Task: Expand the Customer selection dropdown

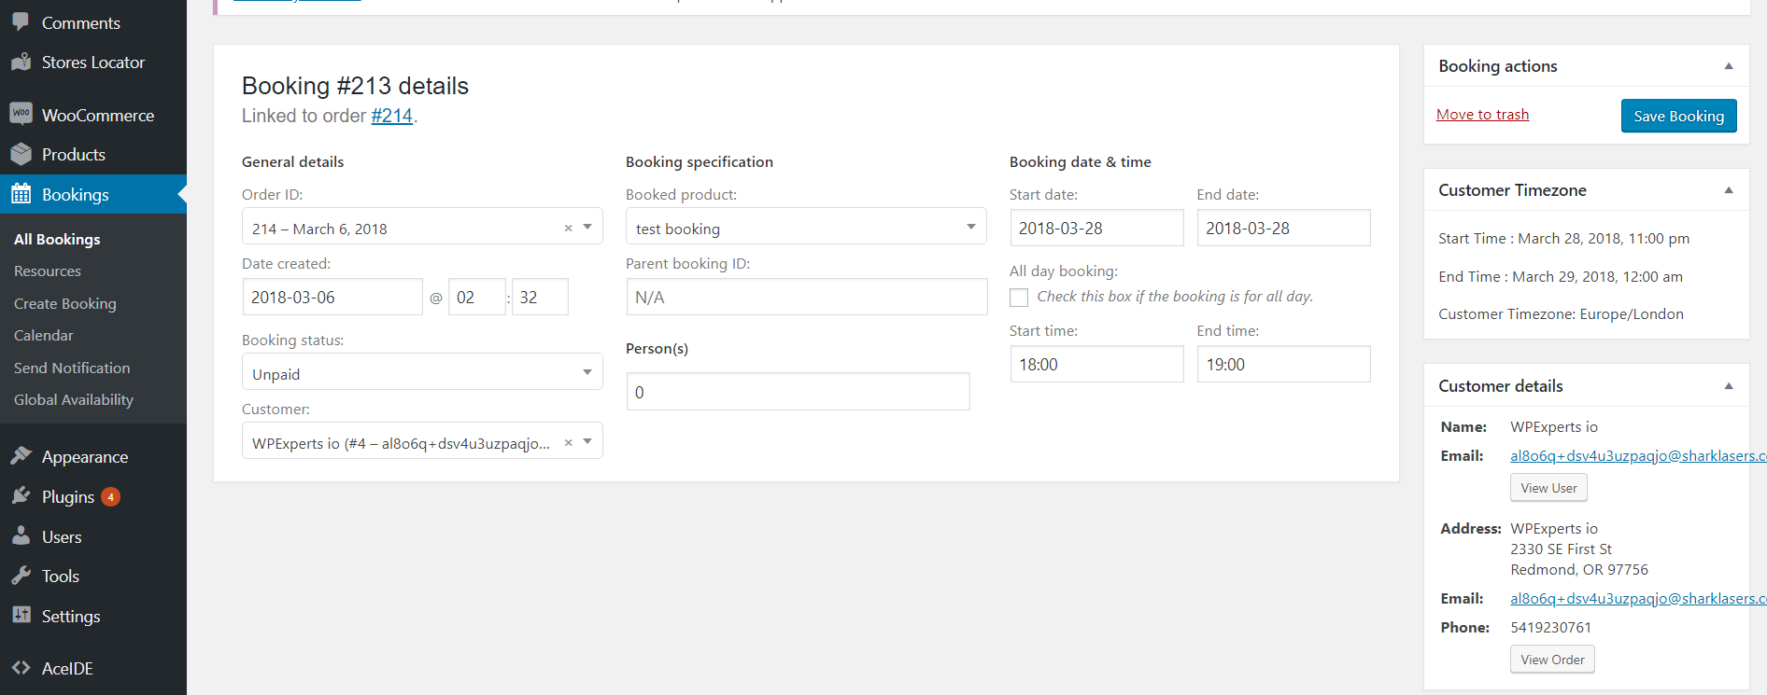Action: 587,441
